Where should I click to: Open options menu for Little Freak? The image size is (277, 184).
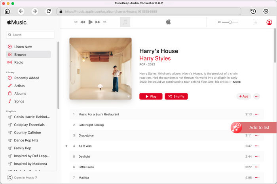coord(256,167)
